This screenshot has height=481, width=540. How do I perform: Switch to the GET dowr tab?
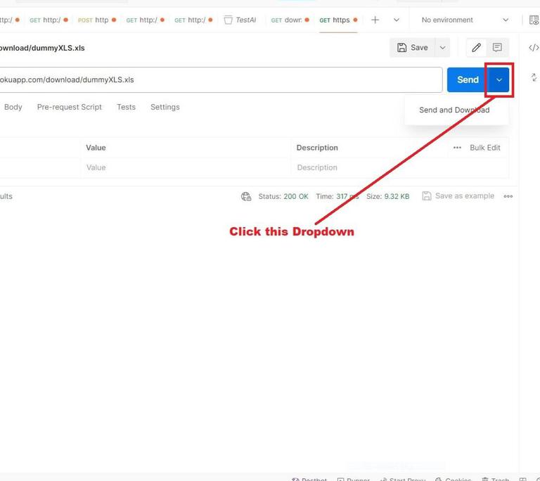[290, 20]
